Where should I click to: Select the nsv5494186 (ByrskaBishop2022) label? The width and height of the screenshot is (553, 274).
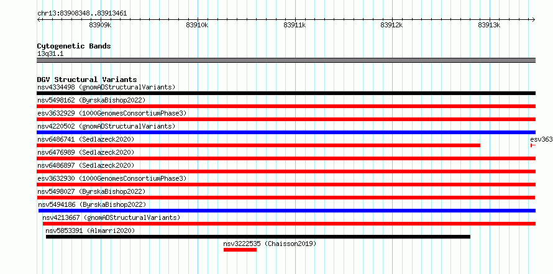[x=92, y=204]
